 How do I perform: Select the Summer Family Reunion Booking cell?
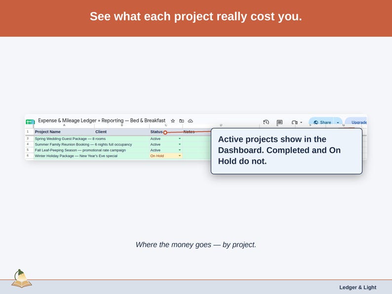point(64,145)
